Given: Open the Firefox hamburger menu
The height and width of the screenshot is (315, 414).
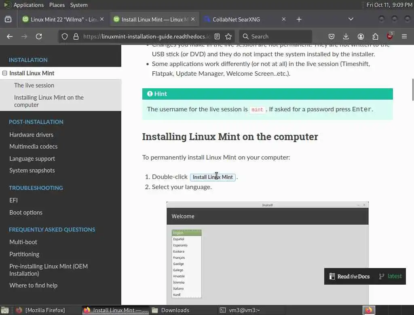Looking at the screenshot, I should [404, 36].
